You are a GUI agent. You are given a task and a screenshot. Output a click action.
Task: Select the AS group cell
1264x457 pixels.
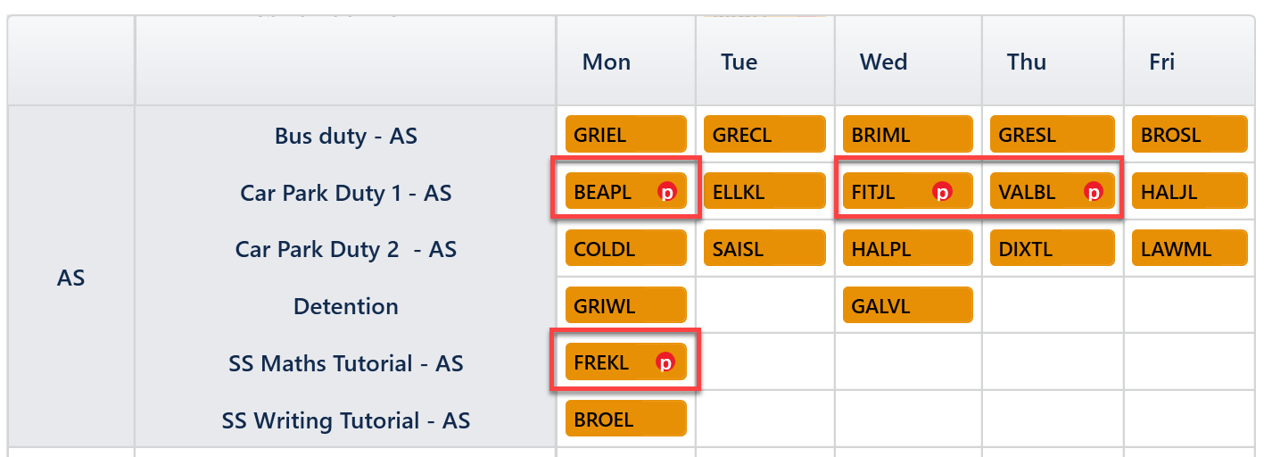coord(70,278)
